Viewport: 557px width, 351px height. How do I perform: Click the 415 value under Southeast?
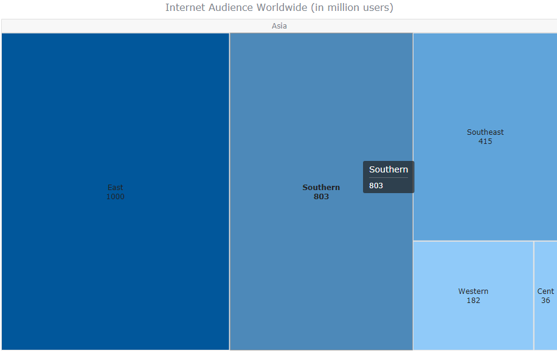485,141
